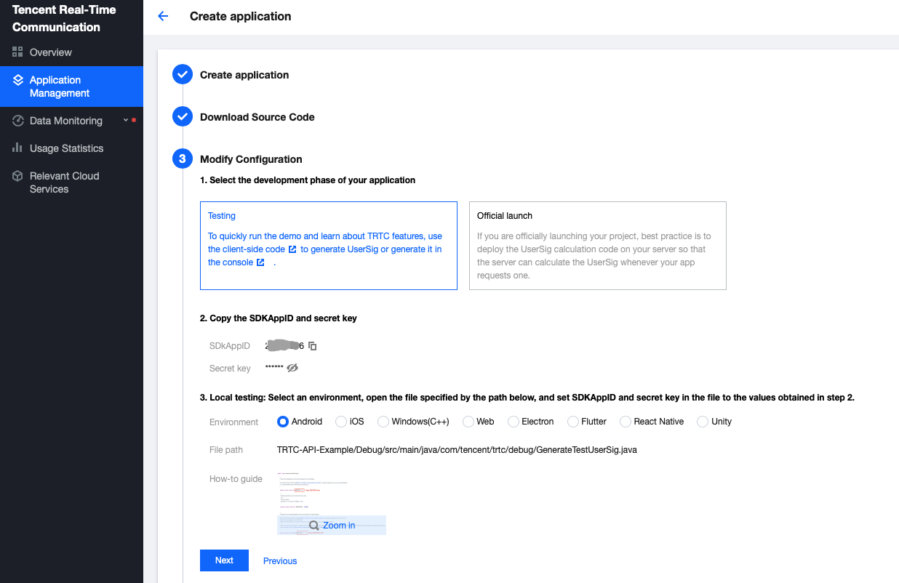The image size is (899, 583).
Task: Open Application Management in the sidebar
Action: (71, 87)
